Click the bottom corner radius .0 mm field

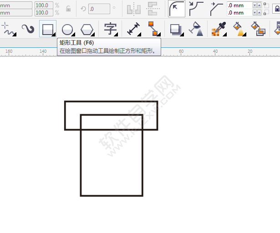point(239,13)
